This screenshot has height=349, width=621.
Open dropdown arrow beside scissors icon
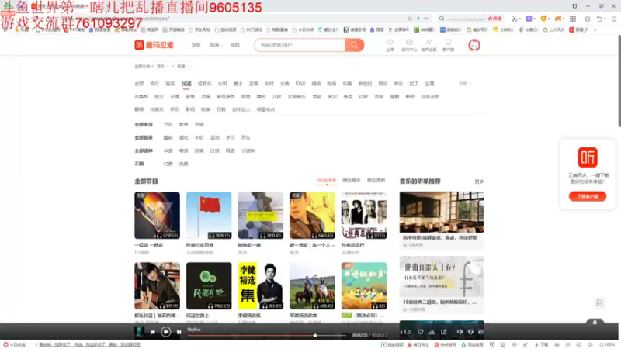[x=519, y=19]
